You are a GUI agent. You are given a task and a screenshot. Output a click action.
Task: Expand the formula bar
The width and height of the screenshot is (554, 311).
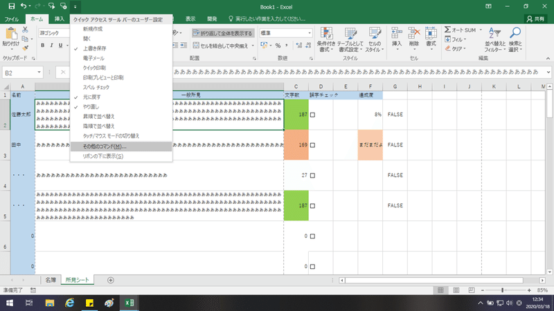(548, 72)
